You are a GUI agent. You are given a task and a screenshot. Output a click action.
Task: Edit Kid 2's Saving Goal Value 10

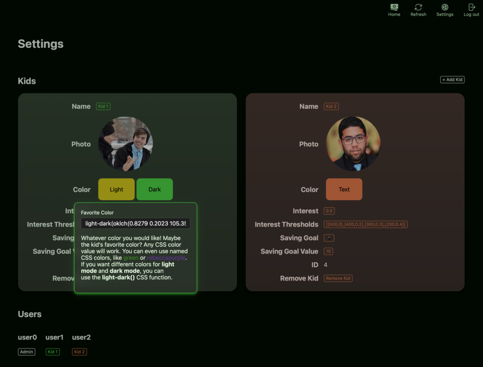[x=328, y=251]
